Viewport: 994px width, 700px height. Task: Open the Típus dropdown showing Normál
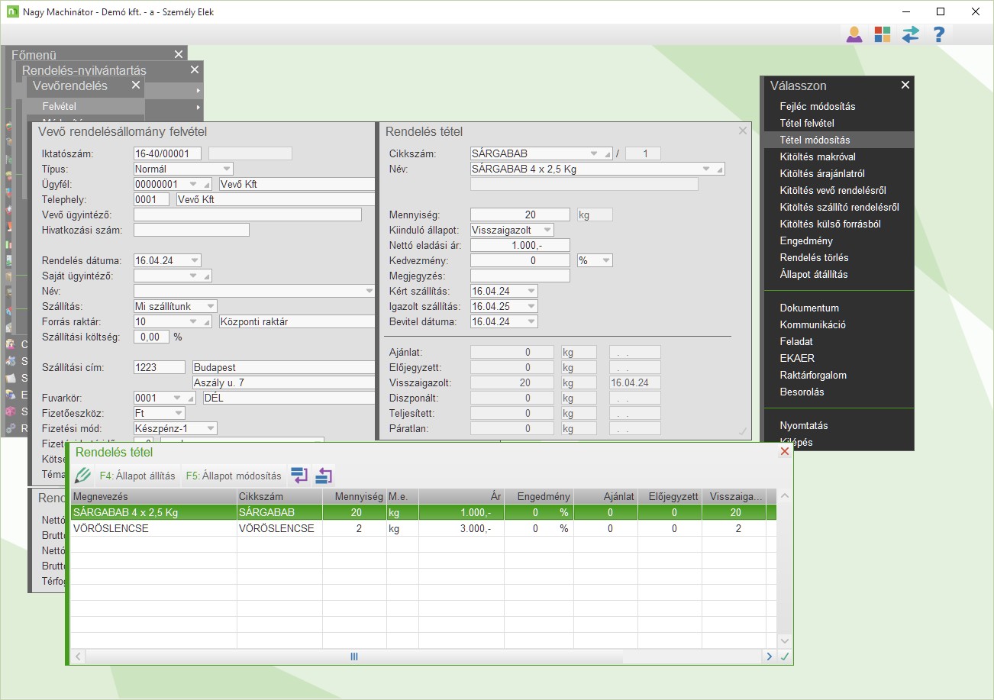click(x=227, y=169)
